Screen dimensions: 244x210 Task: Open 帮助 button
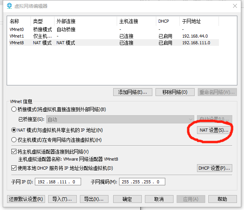click(x=222, y=199)
